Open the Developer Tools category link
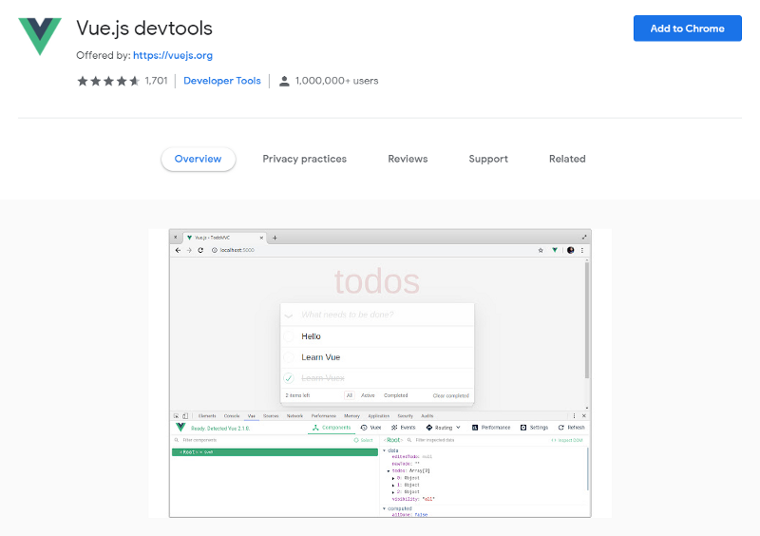The width and height of the screenshot is (760, 536). 222,81
